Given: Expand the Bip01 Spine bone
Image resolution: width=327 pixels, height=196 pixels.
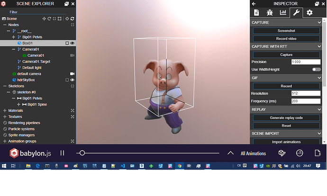Looking at the screenshot, I should 18,105.
